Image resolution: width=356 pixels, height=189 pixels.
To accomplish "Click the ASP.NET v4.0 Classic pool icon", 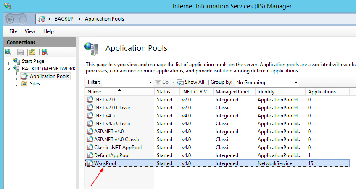I will (90, 140).
